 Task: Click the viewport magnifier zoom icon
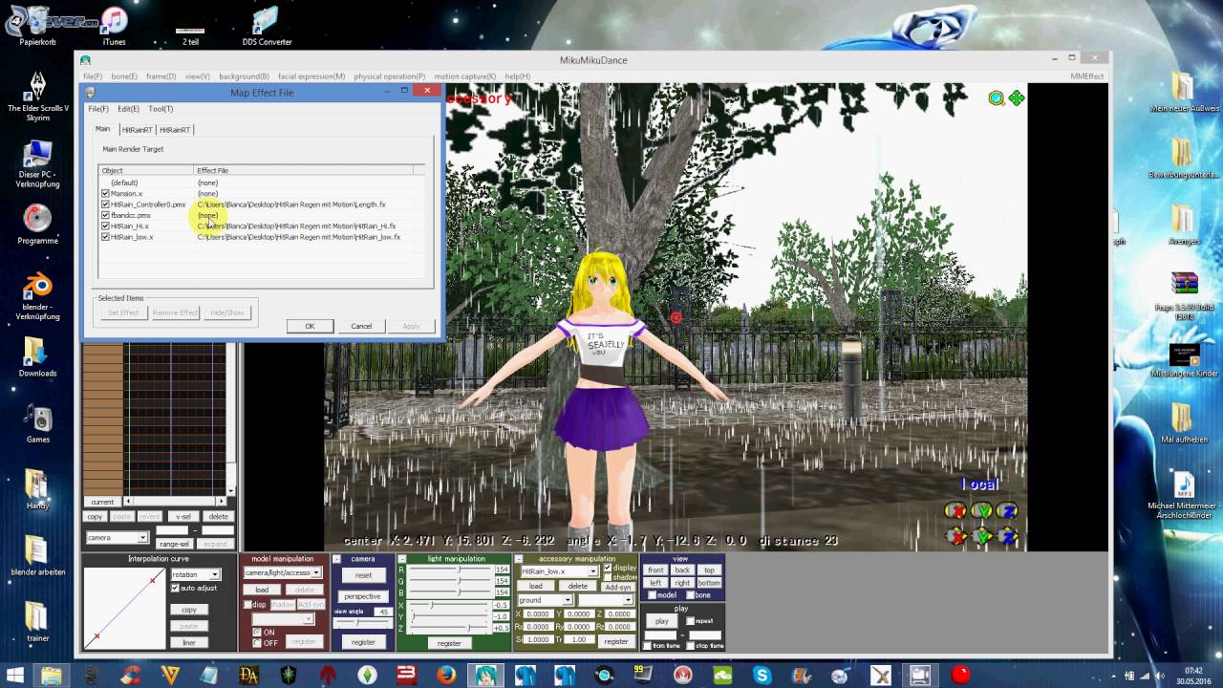pyautogui.click(x=997, y=97)
